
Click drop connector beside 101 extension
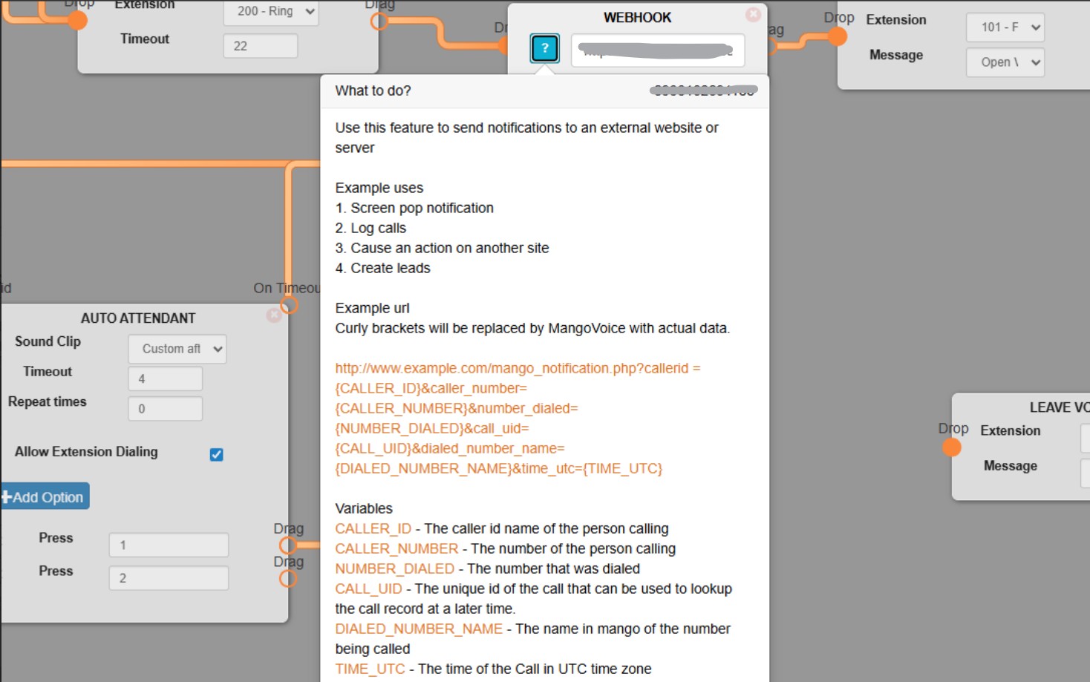pos(838,36)
